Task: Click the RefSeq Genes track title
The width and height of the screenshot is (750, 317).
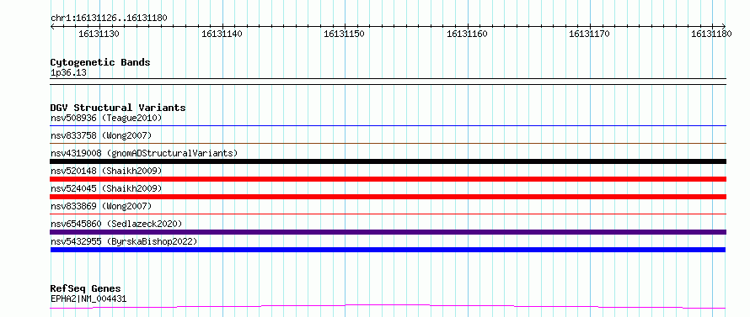Action: [85, 289]
